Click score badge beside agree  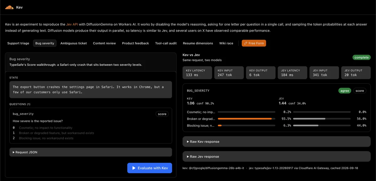coord(360,91)
